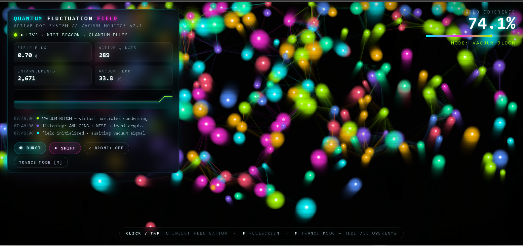
Task: Click the "M TRANCE MODE — HIDE ALL OVERLAYS" hint
Action: pyautogui.click(x=345, y=233)
